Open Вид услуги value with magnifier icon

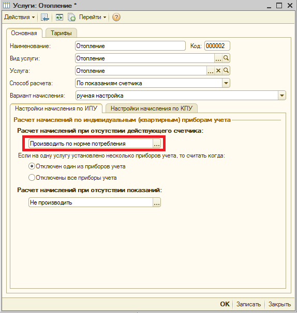click(226, 58)
